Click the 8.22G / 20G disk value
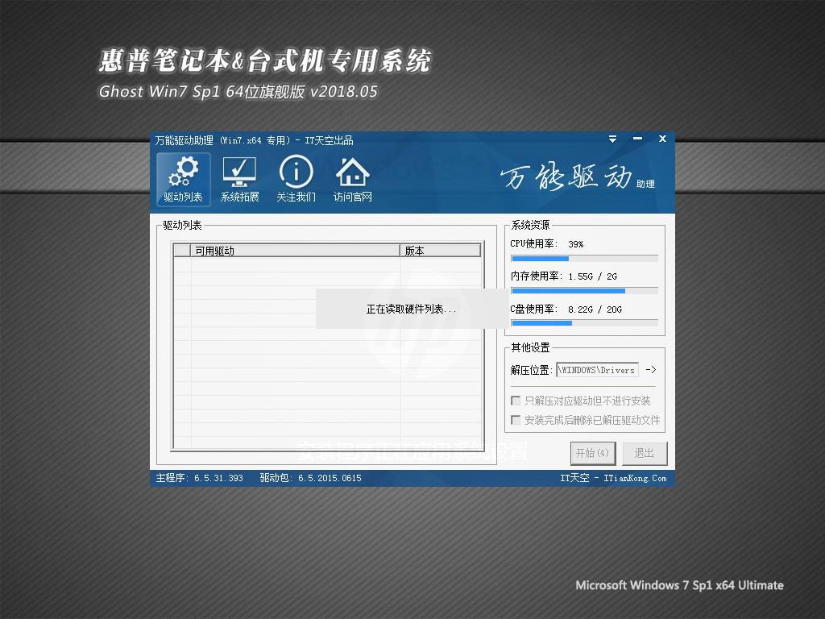 click(595, 309)
